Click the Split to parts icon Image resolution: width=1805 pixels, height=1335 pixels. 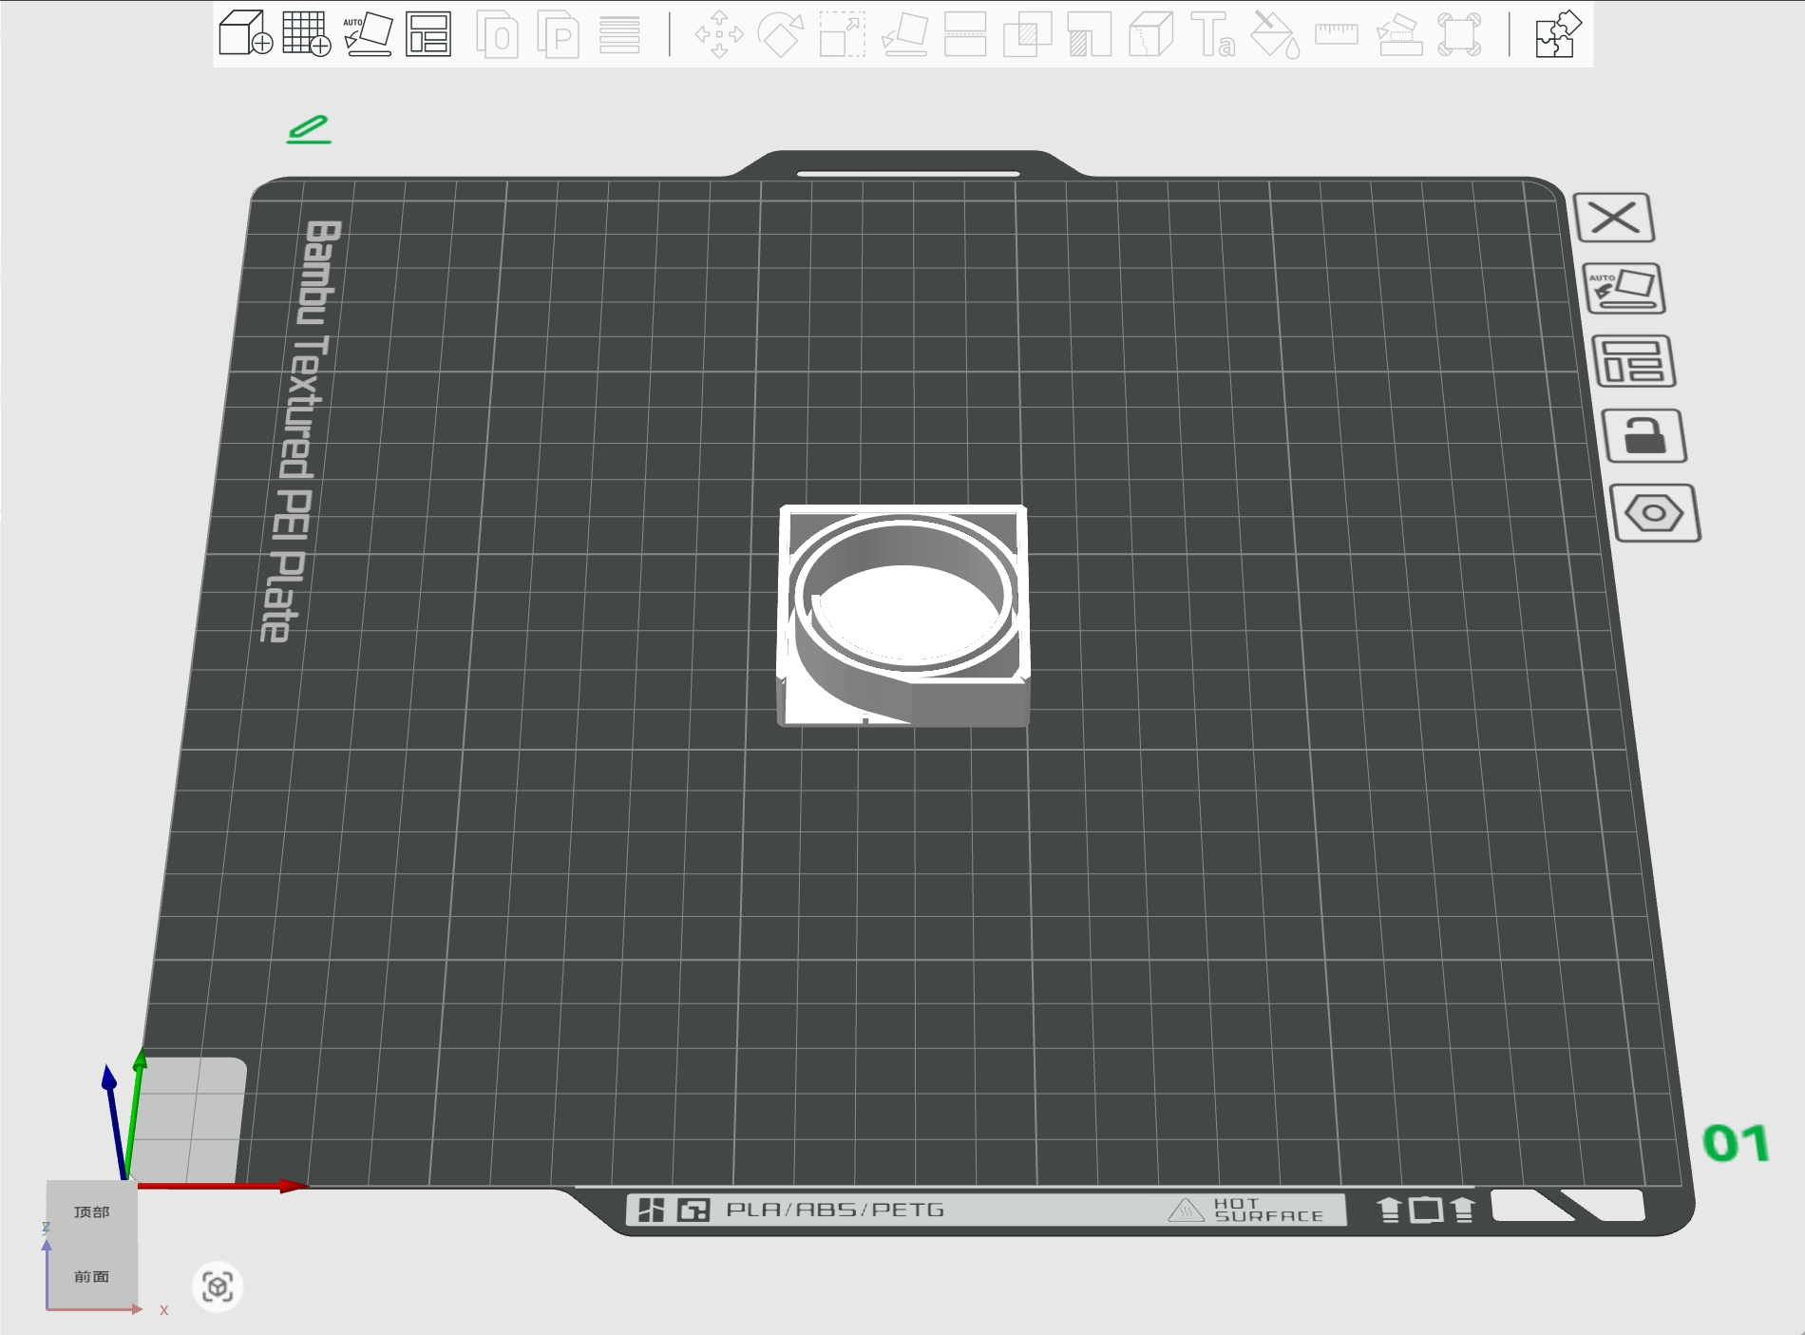[x=559, y=35]
